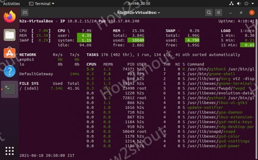The width and height of the screenshot is (258, 160).
Task: Click the Terminal icon in dock
Action: pos(10,89)
